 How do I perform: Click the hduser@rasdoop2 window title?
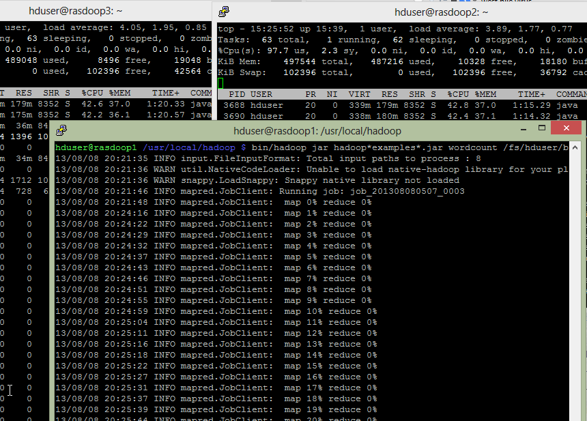pos(442,12)
